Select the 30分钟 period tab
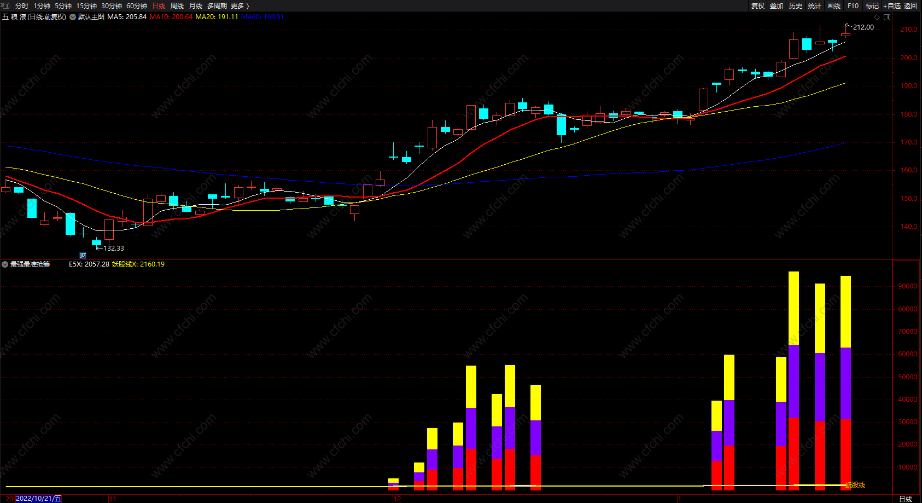The width and height of the screenshot is (922, 503). 112,5
